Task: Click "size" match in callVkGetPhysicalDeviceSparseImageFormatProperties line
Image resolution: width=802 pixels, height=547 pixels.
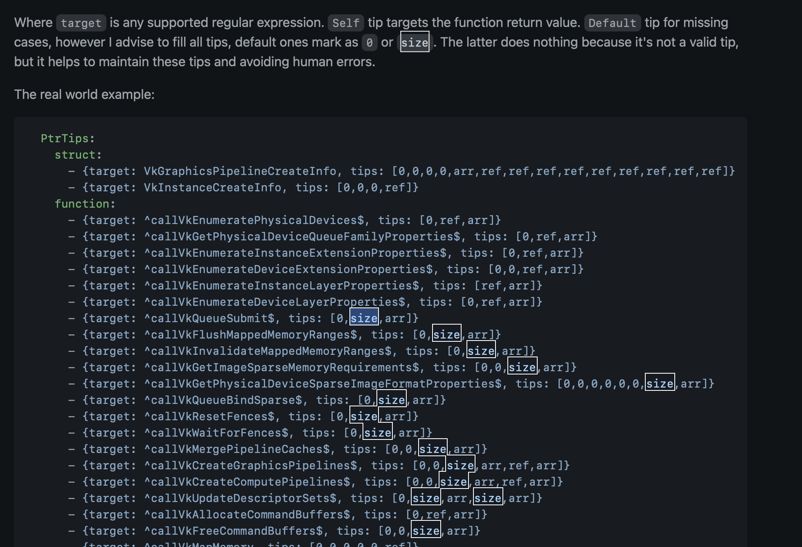Action: pos(660,384)
